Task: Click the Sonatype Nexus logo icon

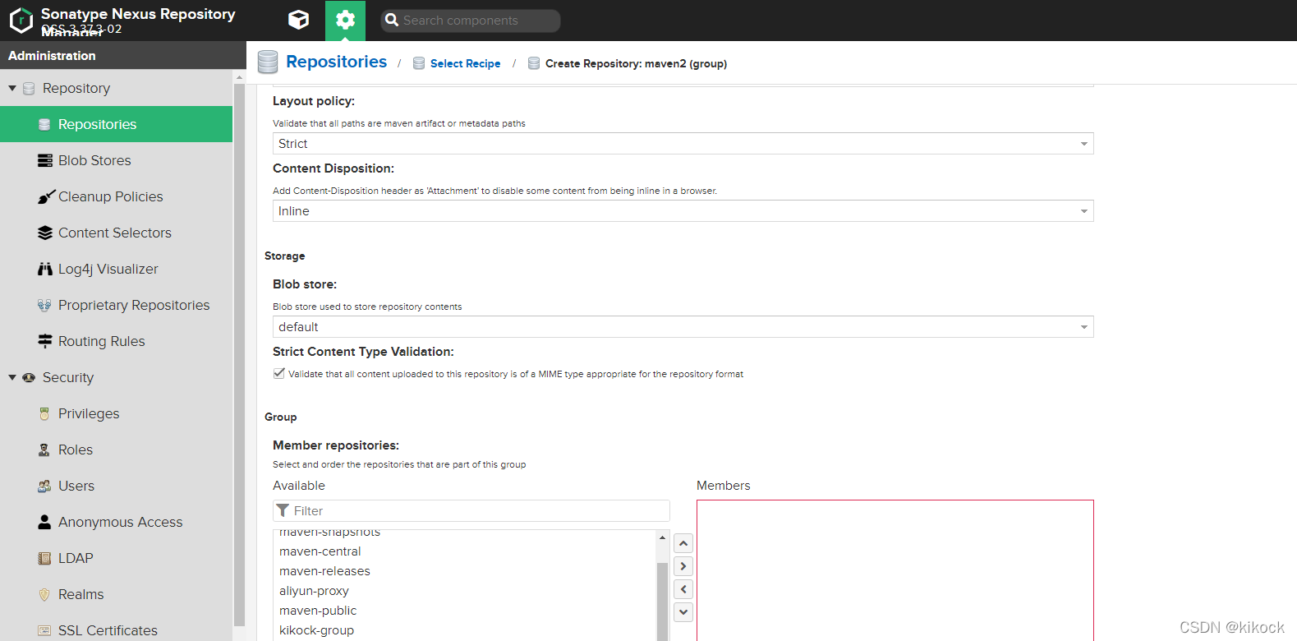Action: click(21, 21)
